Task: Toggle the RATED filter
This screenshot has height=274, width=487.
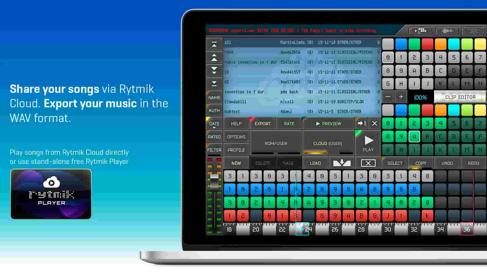Action: (214, 137)
